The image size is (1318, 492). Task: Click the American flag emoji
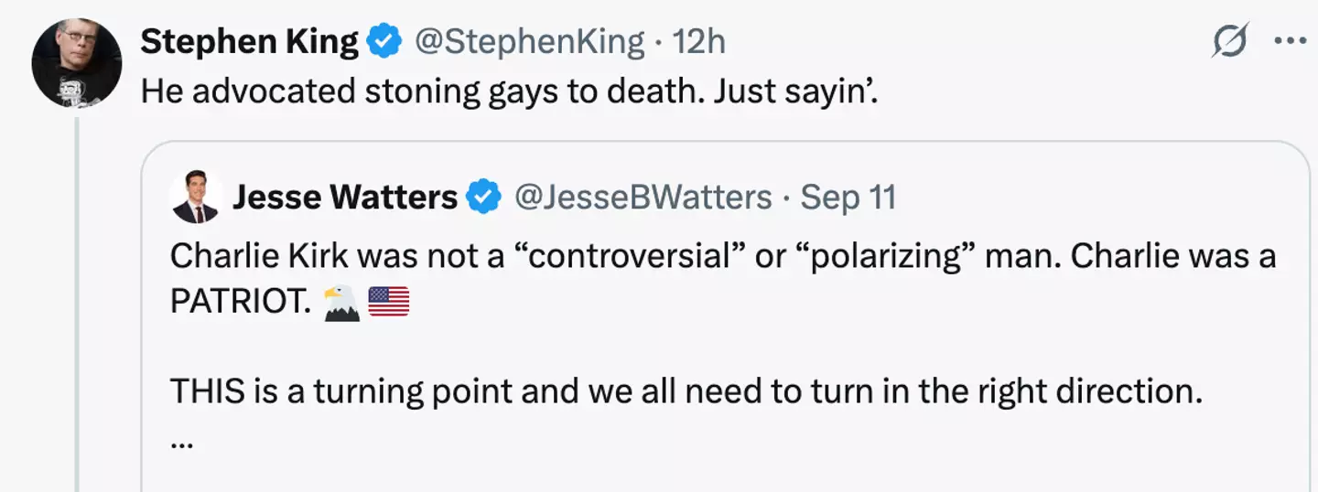click(388, 303)
